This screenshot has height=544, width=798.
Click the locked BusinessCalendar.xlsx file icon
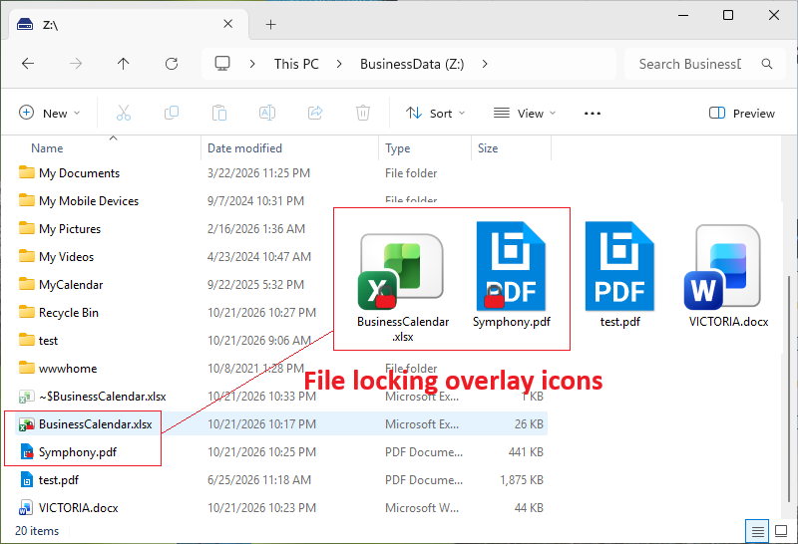27,424
